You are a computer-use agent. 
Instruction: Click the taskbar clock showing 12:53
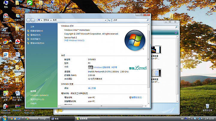(x=209, y=118)
